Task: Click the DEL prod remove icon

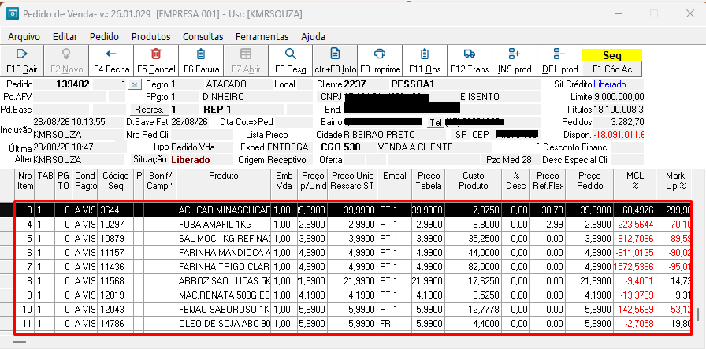Action: 559,54
